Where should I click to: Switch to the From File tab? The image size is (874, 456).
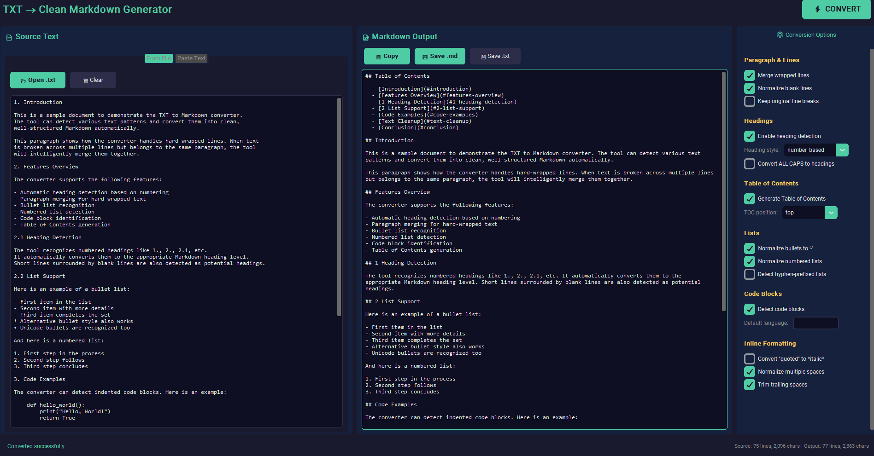(x=159, y=58)
